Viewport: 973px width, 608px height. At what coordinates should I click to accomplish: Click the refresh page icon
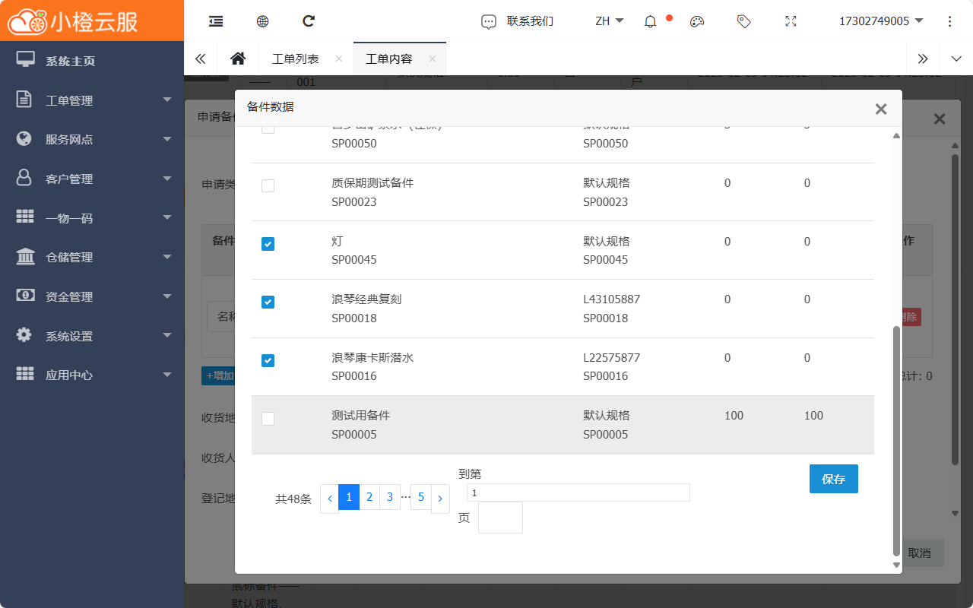pos(309,21)
